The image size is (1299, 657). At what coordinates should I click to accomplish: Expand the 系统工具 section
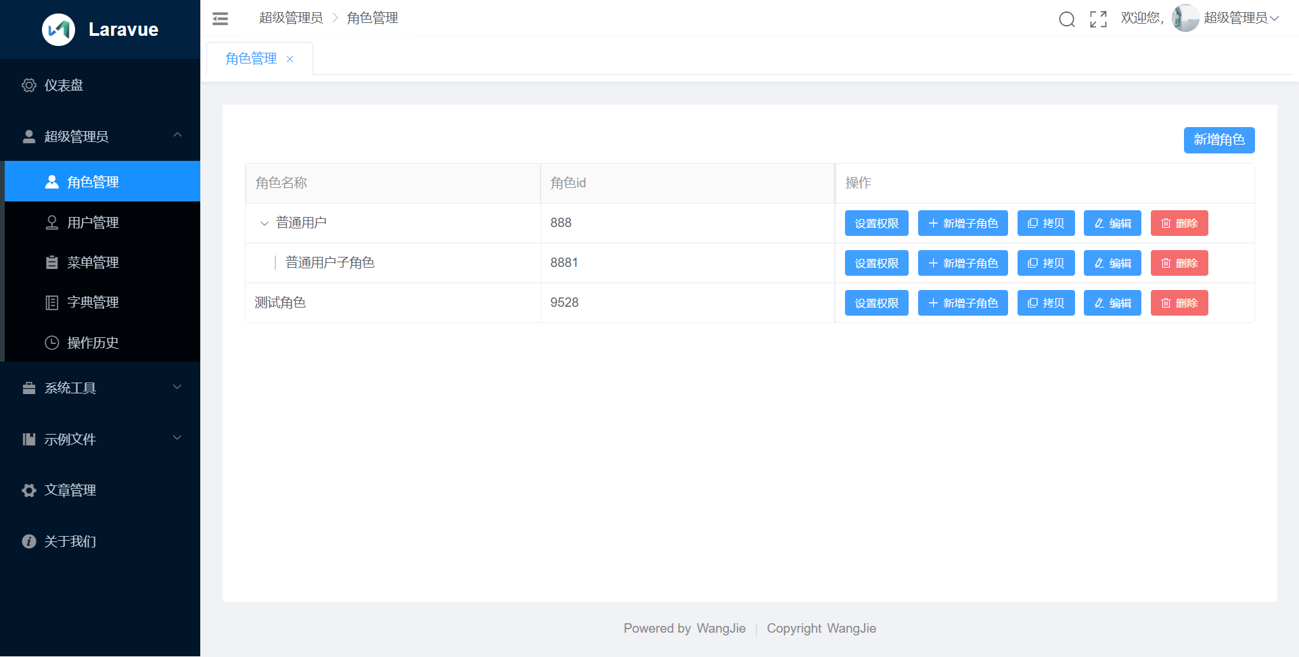point(70,387)
